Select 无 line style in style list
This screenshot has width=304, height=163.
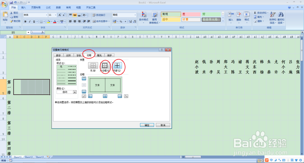coord(61,67)
